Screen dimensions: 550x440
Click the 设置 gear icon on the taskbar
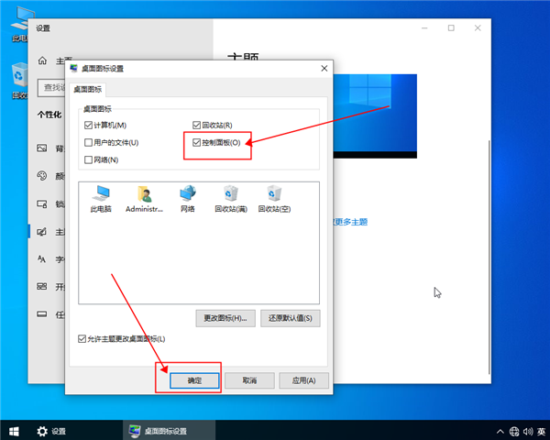click(x=42, y=431)
